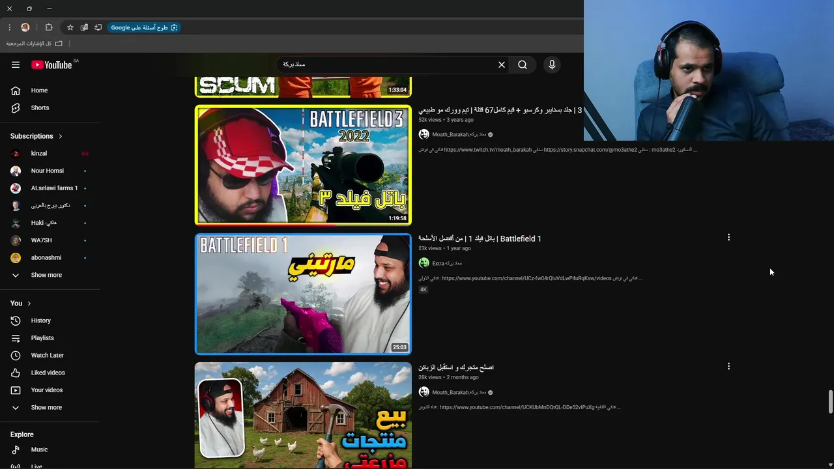Start voice search with the microphone icon
Viewport: 834px width, 469px height.
tap(552, 64)
